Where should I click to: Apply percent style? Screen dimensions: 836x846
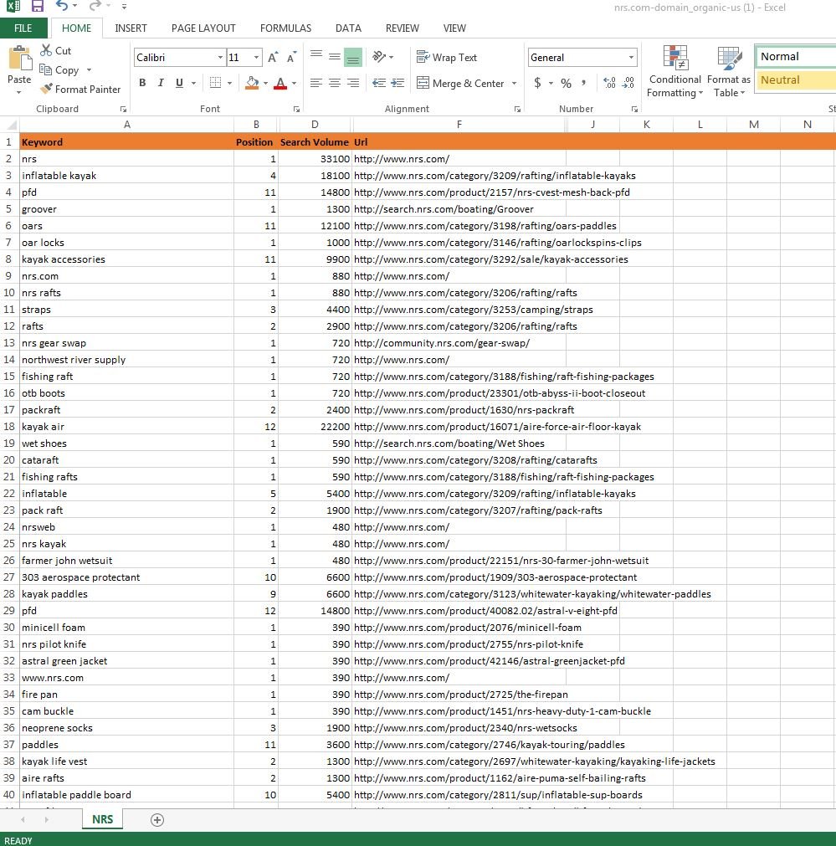coord(566,83)
